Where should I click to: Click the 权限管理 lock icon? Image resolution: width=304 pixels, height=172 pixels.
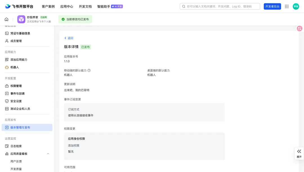[7, 86]
